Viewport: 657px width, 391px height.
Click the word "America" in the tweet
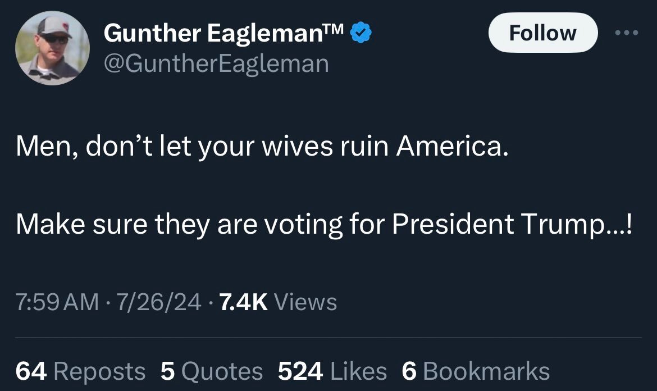tap(450, 148)
